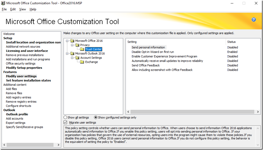The width and height of the screenshot is (263, 150).
Task: Click sidebar scroll left arrow
Action: tap(4, 145)
